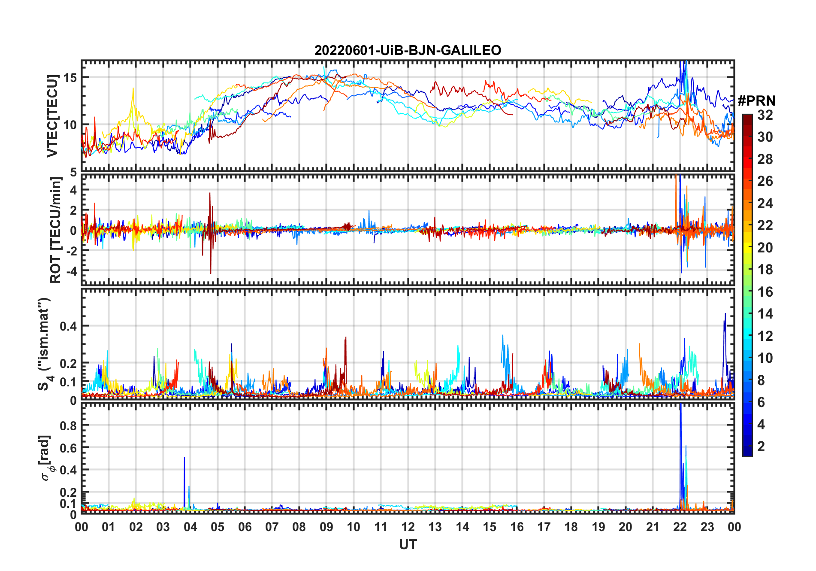Select the σφ axis tick label 0.8
Viewport: 816px width, 571px height.
tap(68, 425)
